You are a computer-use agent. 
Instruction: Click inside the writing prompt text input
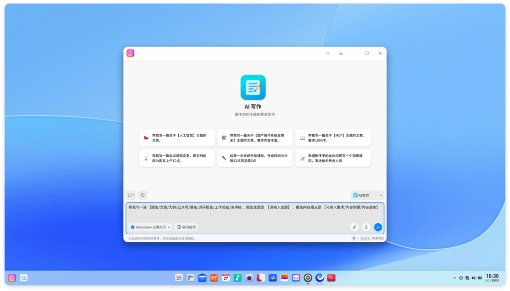[255, 212]
